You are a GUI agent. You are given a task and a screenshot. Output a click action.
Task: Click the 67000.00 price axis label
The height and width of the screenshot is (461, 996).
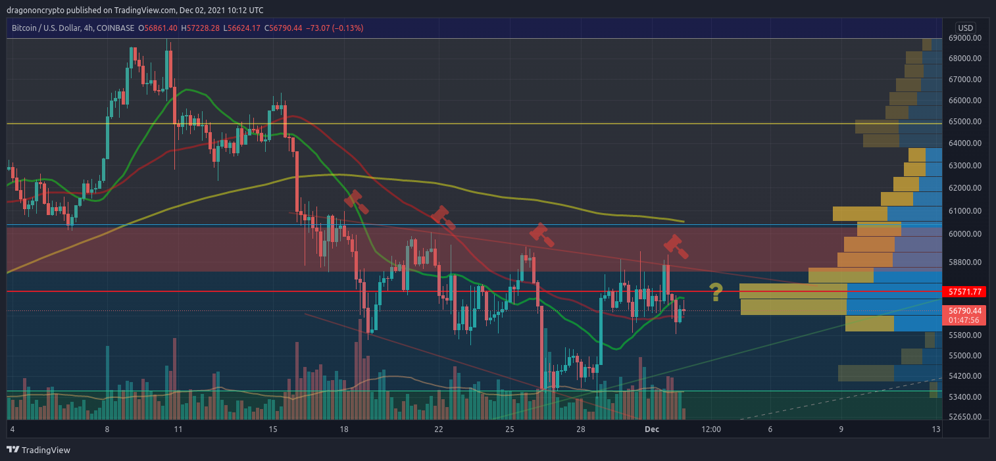[x=965, y=80]
